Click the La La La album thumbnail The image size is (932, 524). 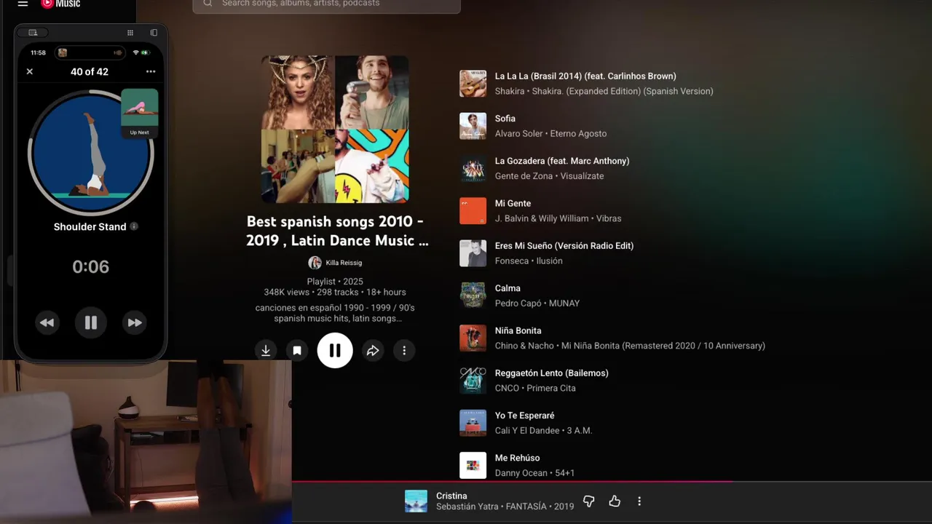(x=473, y=84)
